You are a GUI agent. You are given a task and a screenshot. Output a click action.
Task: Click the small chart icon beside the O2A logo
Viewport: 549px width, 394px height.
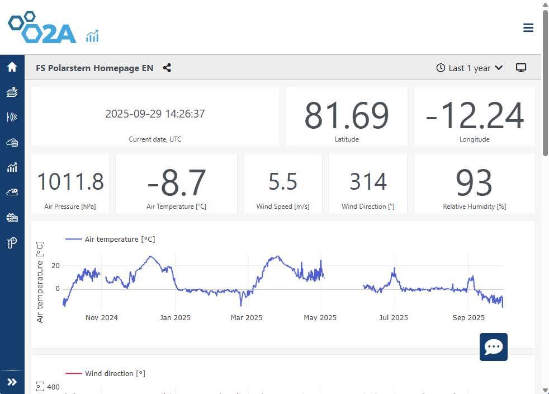(x=92, y=35)
